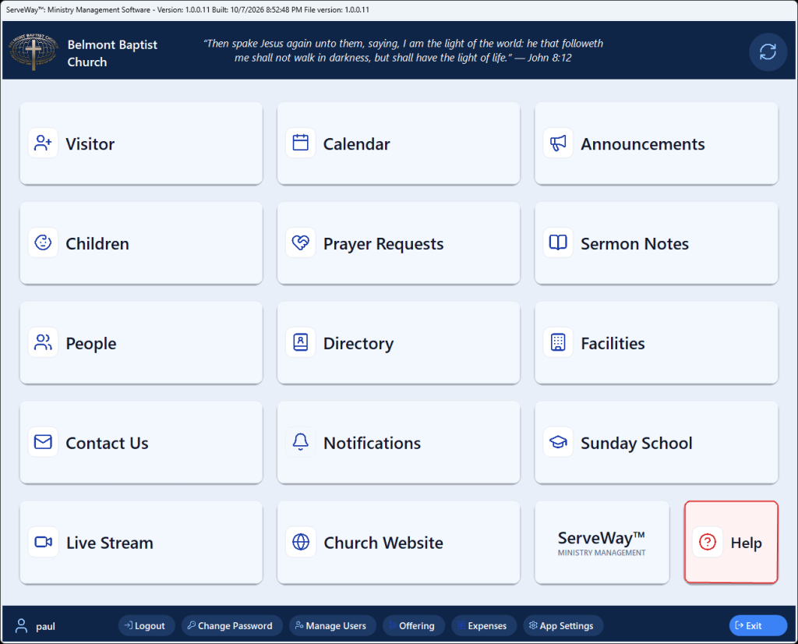This screenshot has width=798, height=644.
Task: Click the Church Website globe icon
Action: 300,542
